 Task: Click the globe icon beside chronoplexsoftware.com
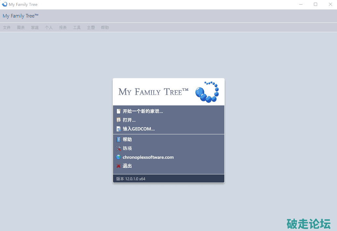tap(119, 157)
